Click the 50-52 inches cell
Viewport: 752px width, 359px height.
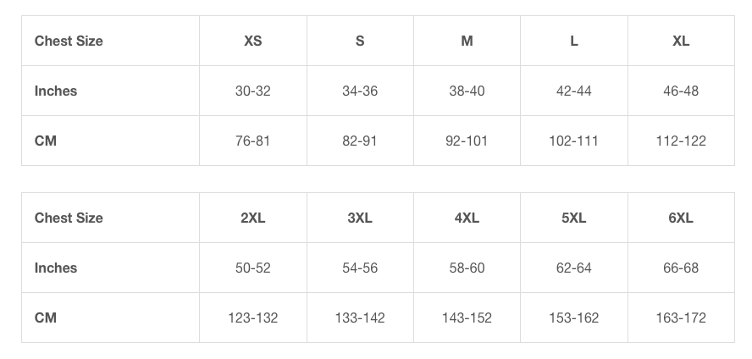point(252,268)
